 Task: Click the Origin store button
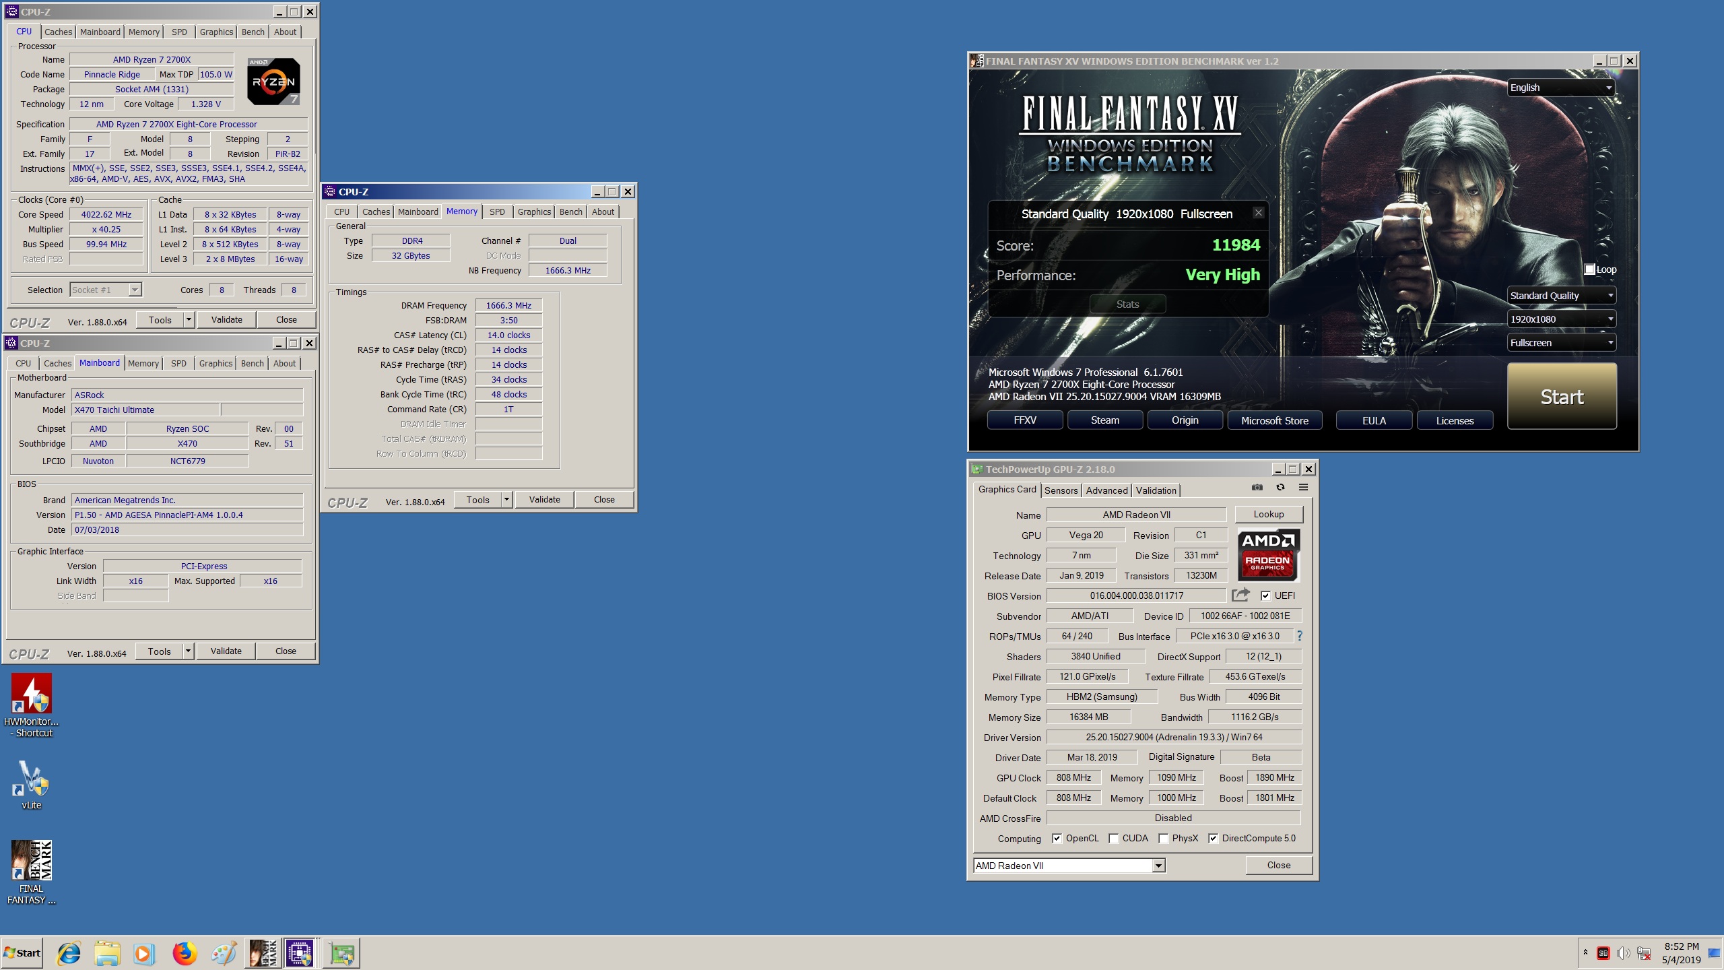click(x=1185, y=420)
